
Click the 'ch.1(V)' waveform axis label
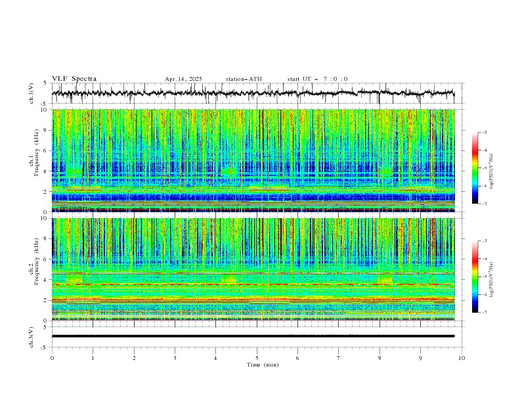(32, 93)
